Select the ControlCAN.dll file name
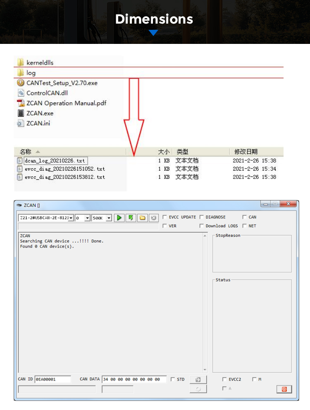The width and height of the screenshot is (310, 410). pos(47,93)
